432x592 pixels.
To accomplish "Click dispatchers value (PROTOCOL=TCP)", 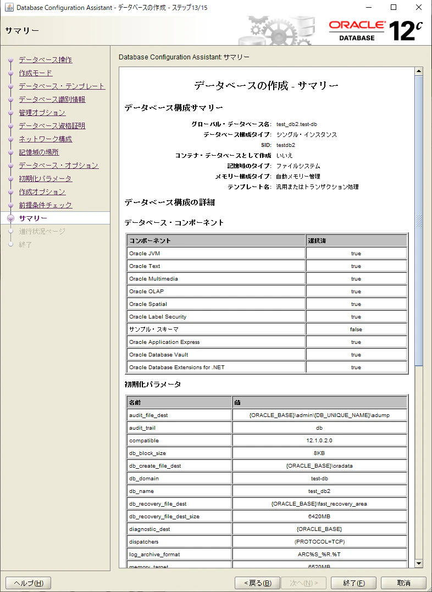I will tap(319, 542).
